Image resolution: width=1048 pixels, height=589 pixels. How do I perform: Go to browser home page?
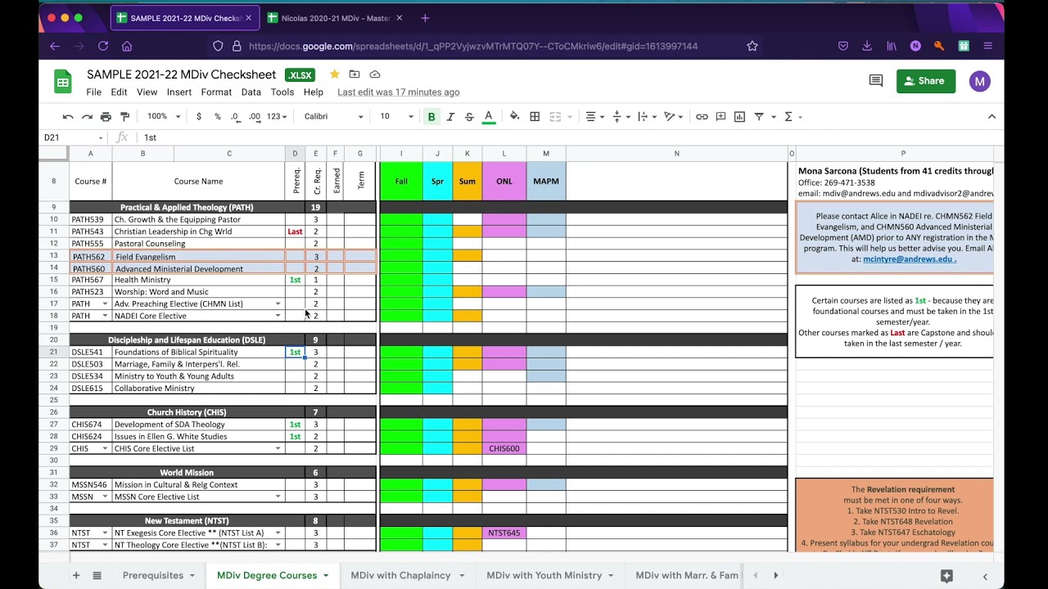(127, 47)
